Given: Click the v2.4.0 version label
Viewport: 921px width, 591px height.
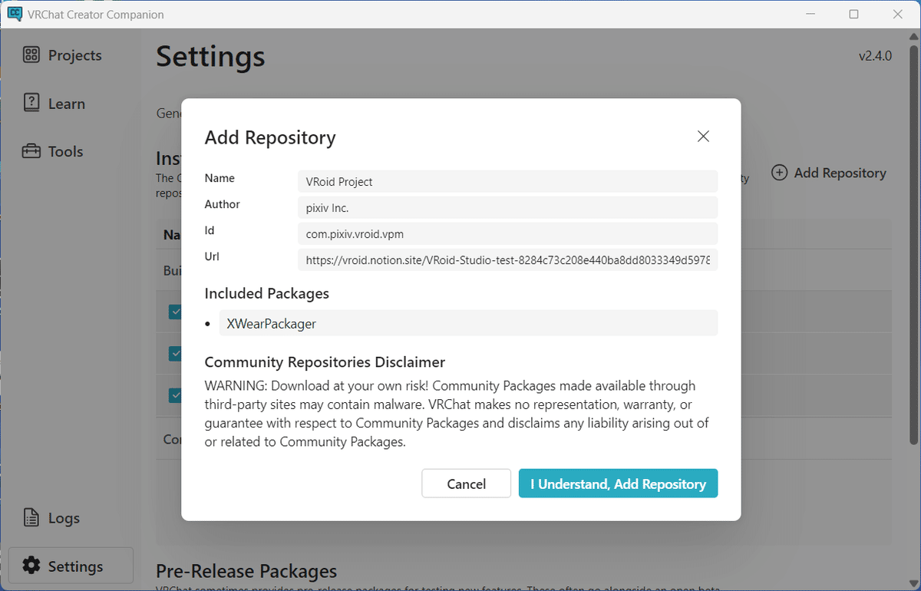Looking at the screenshot, I should (x=875, y=56).
